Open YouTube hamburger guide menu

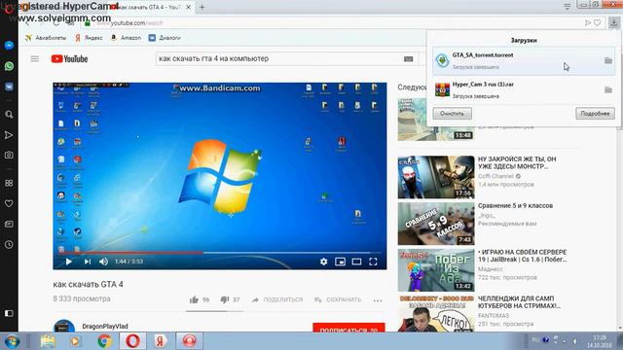click(35, 58)
